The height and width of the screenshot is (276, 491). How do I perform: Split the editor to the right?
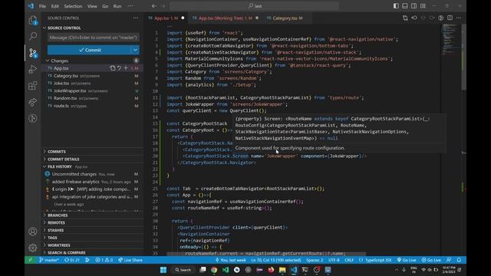tap(450, 18)
